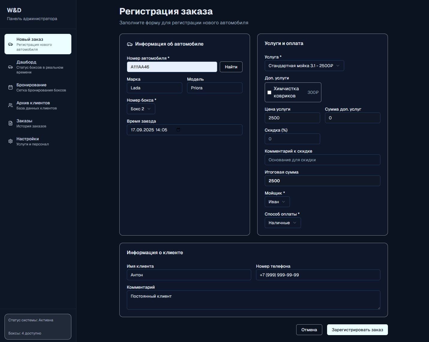Click the car icon beside Новый заказ
This screenshot has width=429, height=342.
(10, 44)
